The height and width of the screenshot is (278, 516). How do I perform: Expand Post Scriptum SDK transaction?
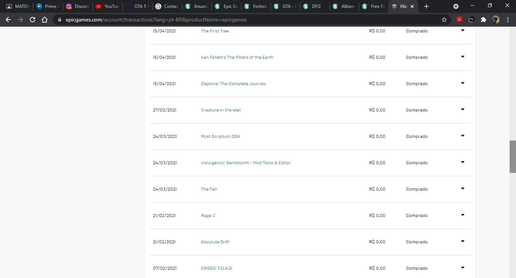(x=463, y=136)
